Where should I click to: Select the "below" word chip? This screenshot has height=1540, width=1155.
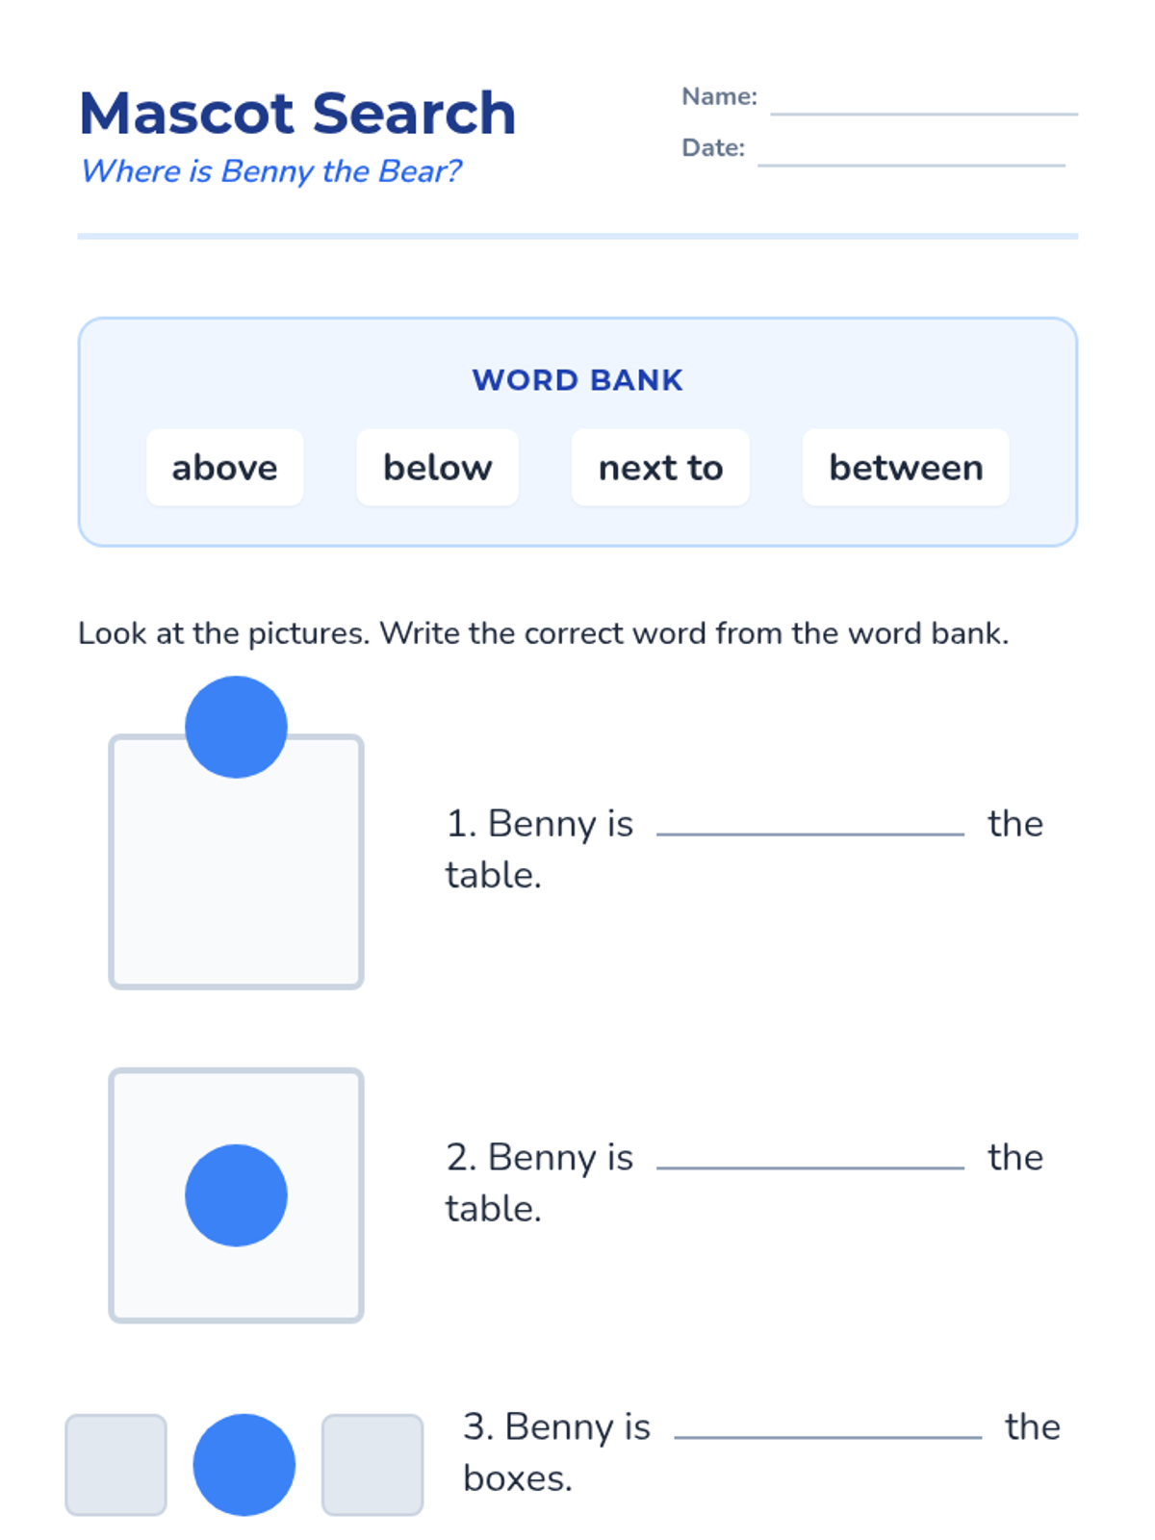tap(437, 468)
